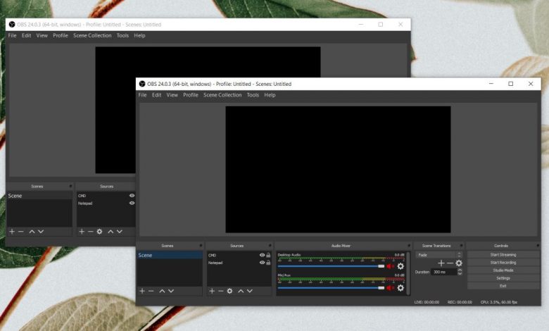Pop out Scenes dock in back window

coord(70,186)
